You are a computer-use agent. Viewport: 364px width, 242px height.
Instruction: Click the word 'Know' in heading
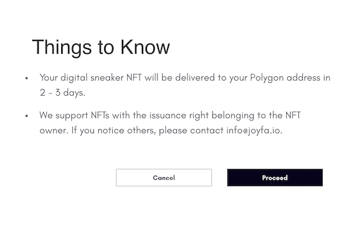(145, 47)
